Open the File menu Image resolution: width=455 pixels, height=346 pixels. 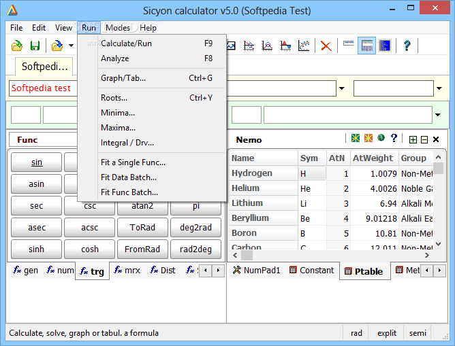[x=16, y=28]
